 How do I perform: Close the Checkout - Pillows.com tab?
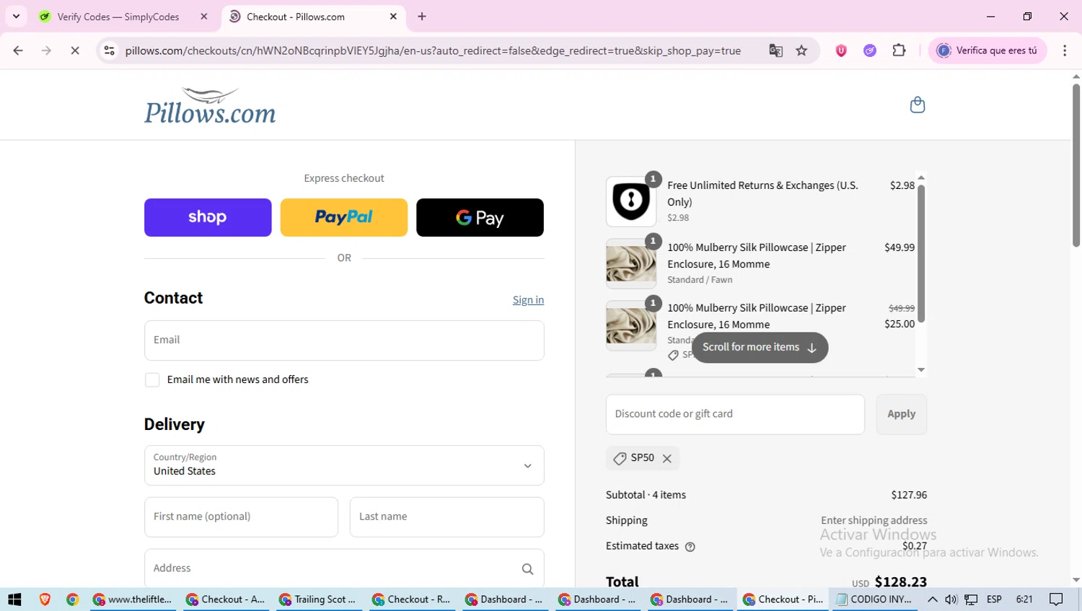click(x=393, y=17)
